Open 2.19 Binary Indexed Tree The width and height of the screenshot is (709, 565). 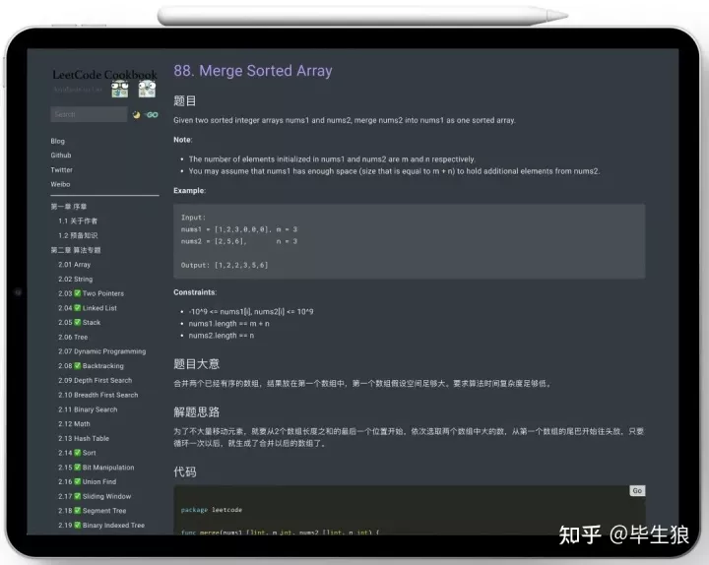[101, 526]
